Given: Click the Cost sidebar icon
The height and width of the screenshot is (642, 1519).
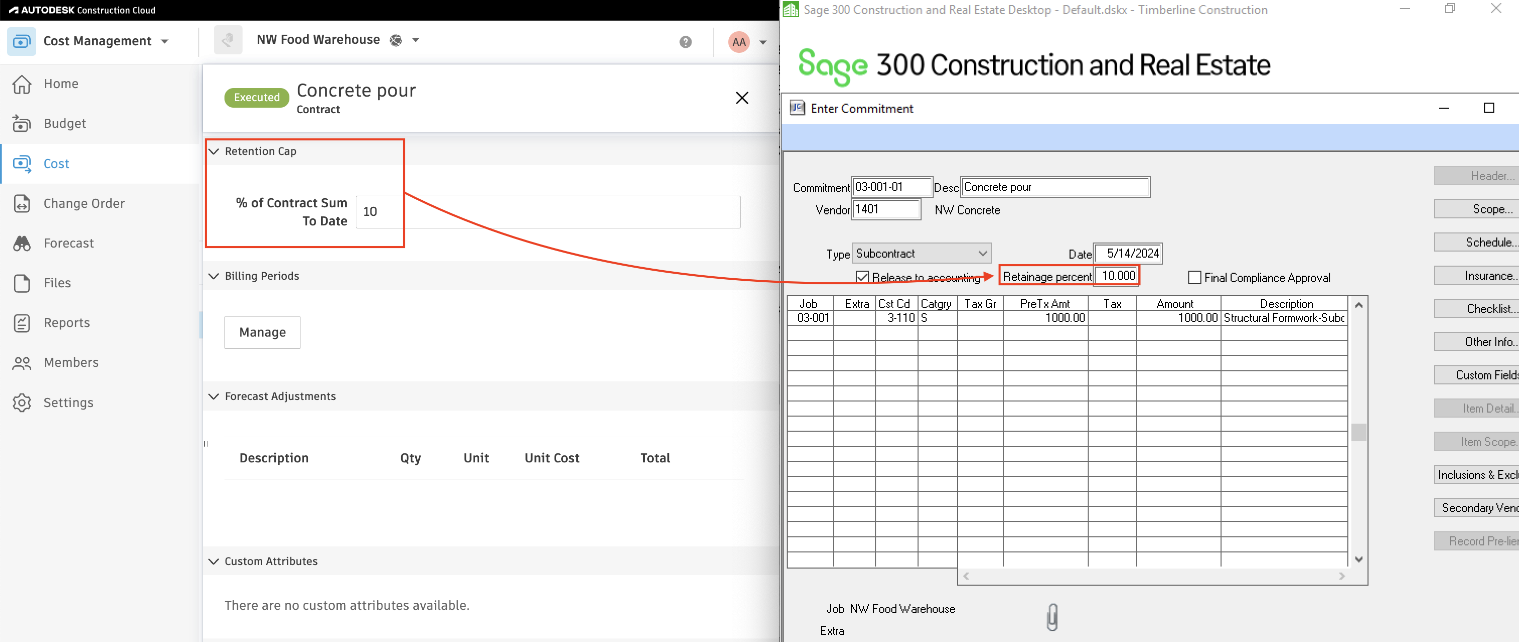Looking at the screenshot, I should 22,164.
